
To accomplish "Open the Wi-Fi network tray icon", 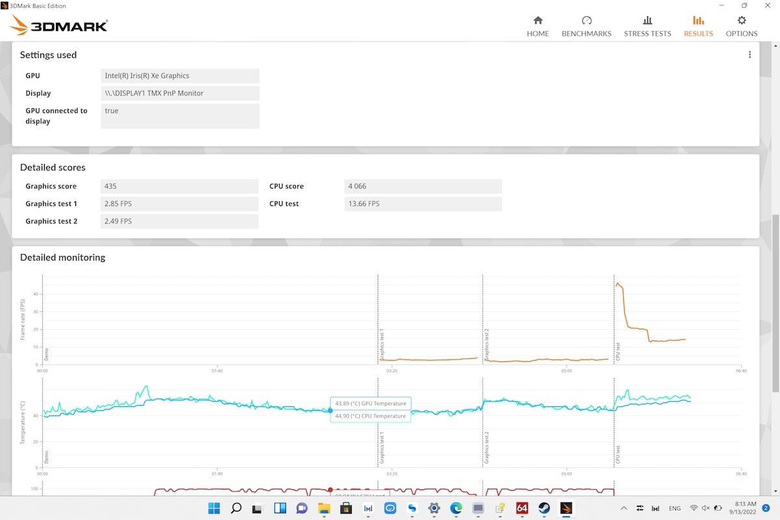I will [x=694, y=508].
